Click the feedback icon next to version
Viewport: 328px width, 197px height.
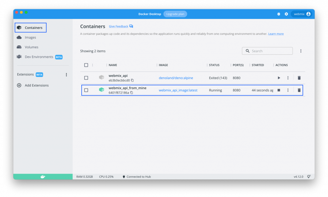[x=309, y=177]
